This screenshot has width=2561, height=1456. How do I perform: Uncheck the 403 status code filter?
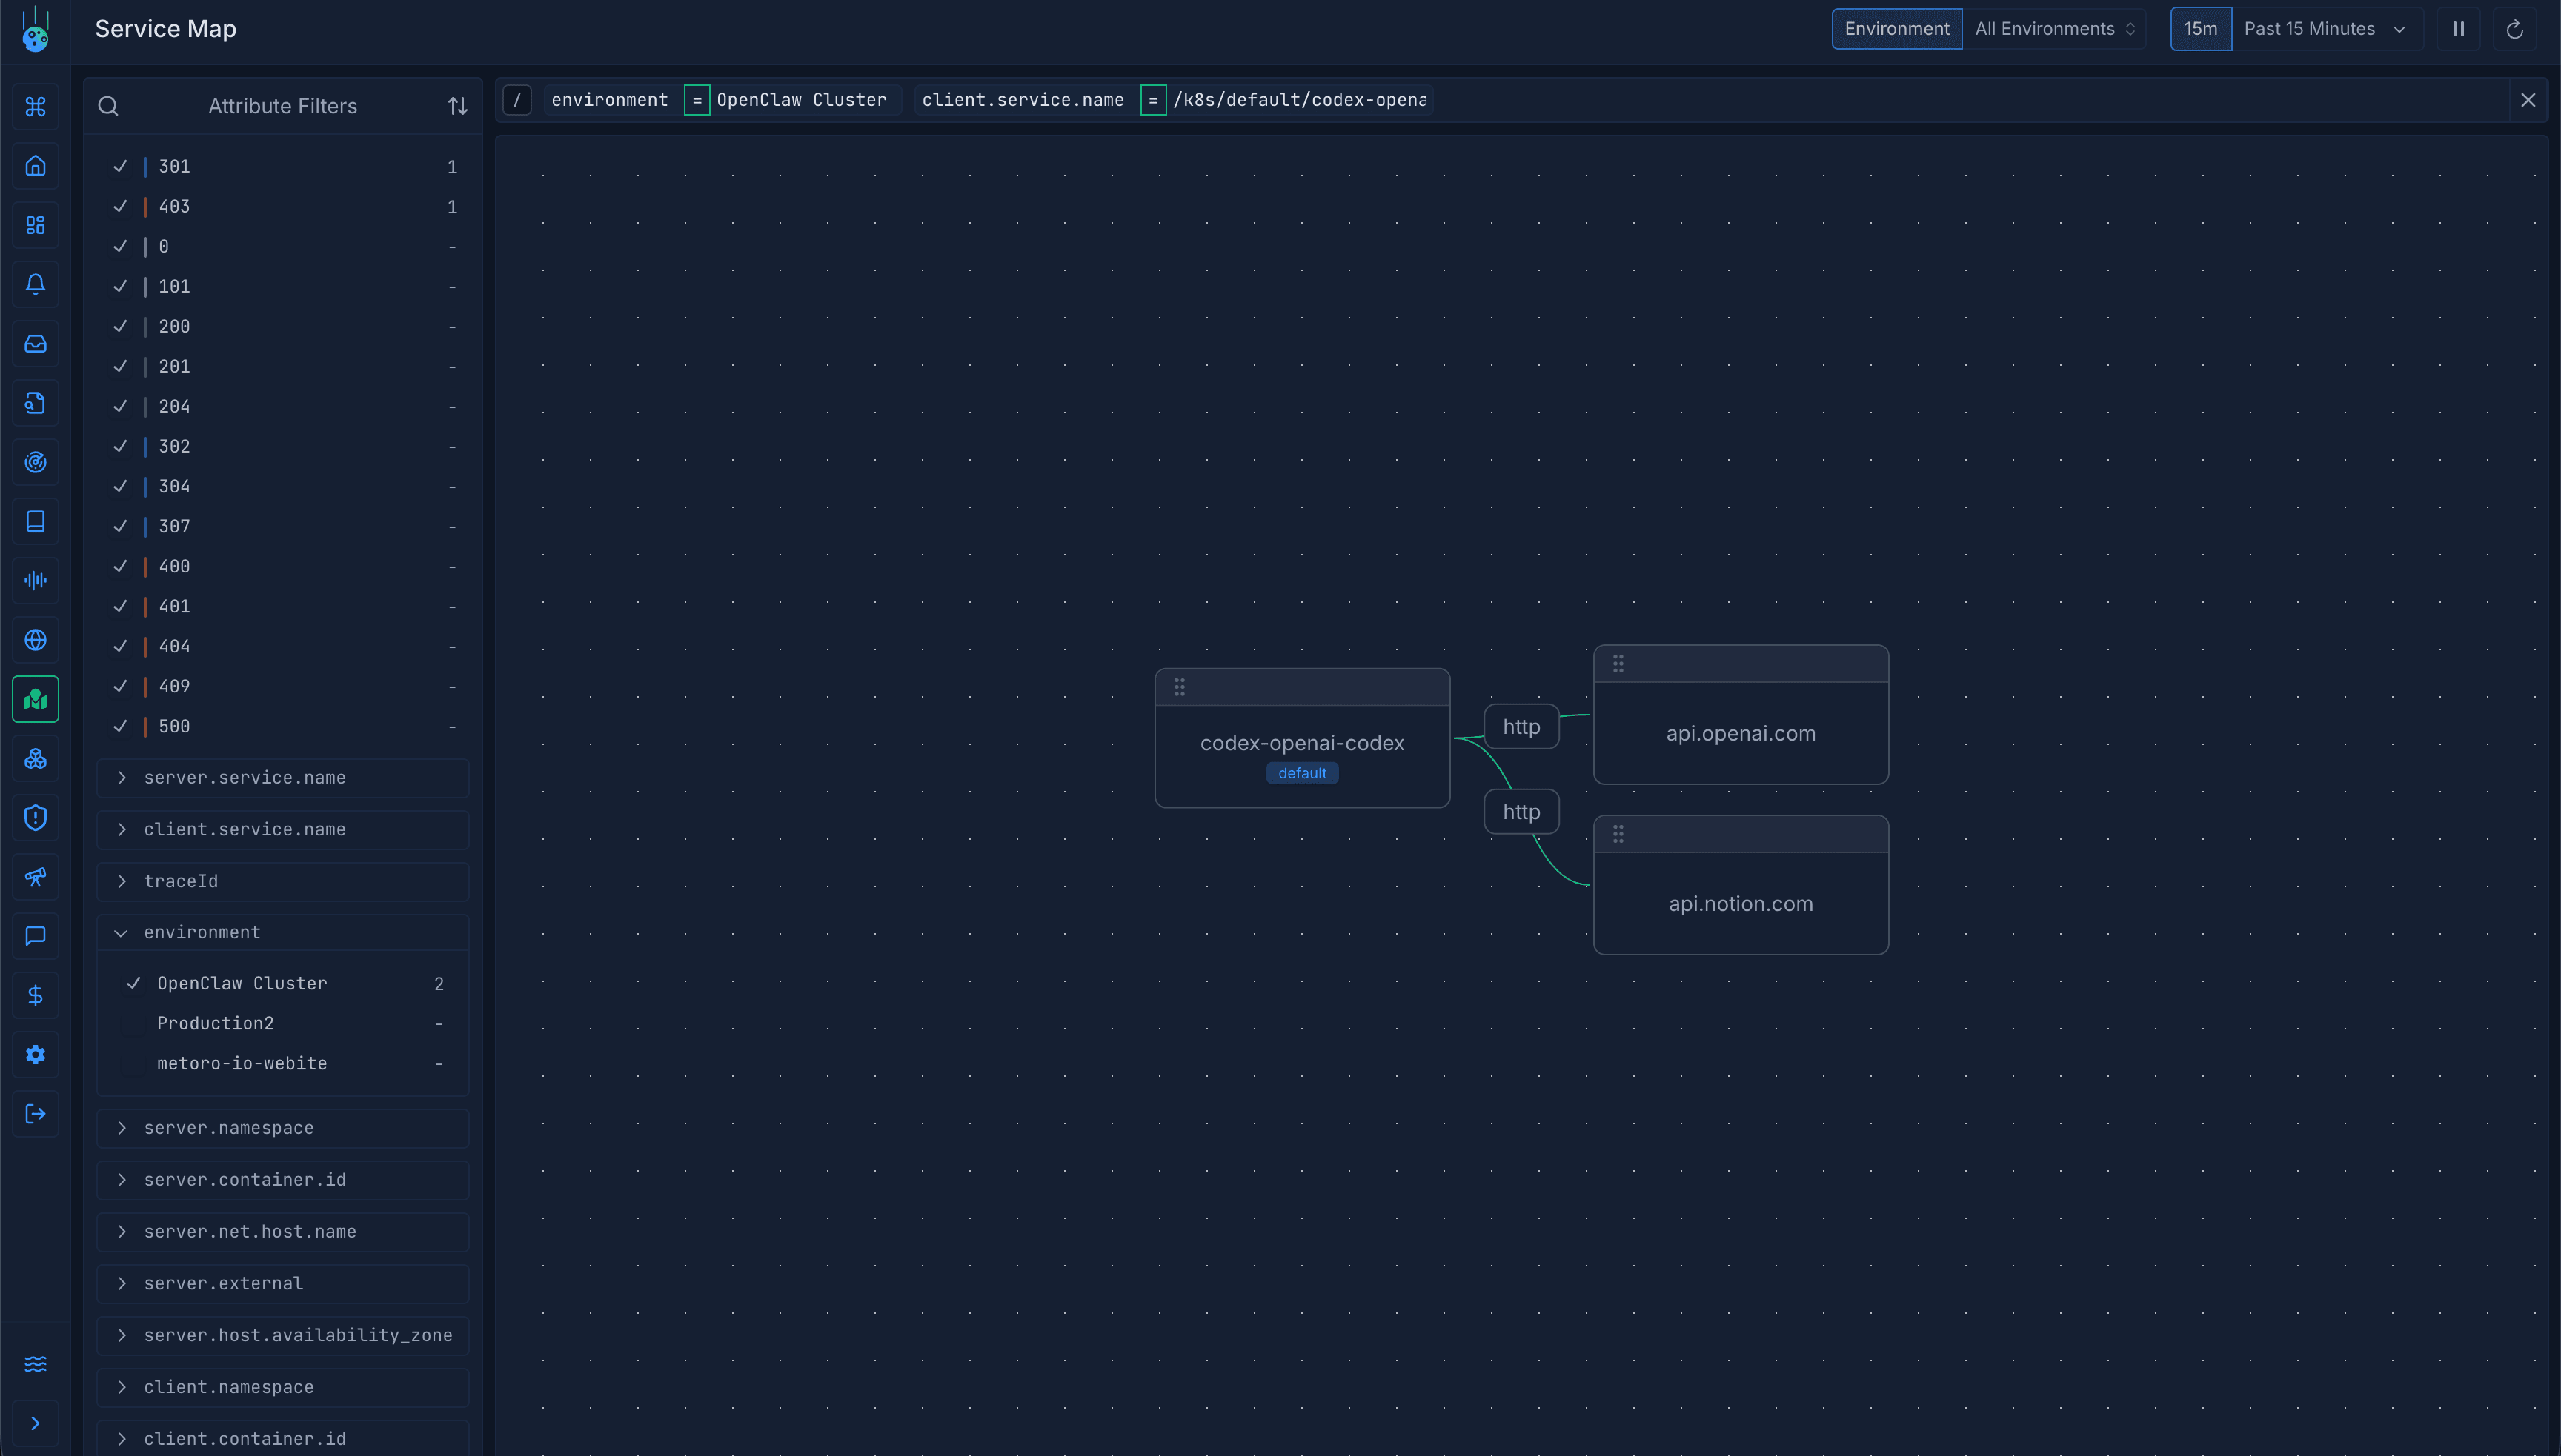click(120, 206)
